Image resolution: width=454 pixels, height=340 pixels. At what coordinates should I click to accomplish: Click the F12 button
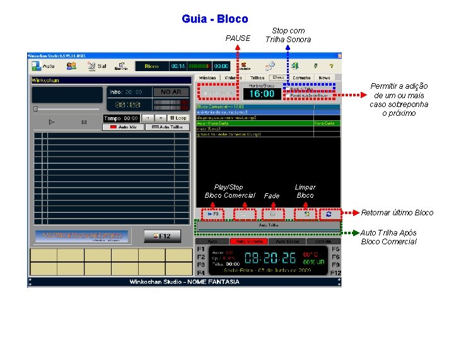tap(162, 236)
